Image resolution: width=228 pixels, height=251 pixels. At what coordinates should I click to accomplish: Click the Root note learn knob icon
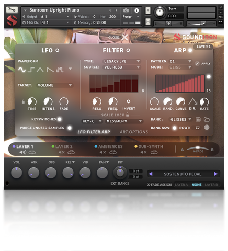207,128
